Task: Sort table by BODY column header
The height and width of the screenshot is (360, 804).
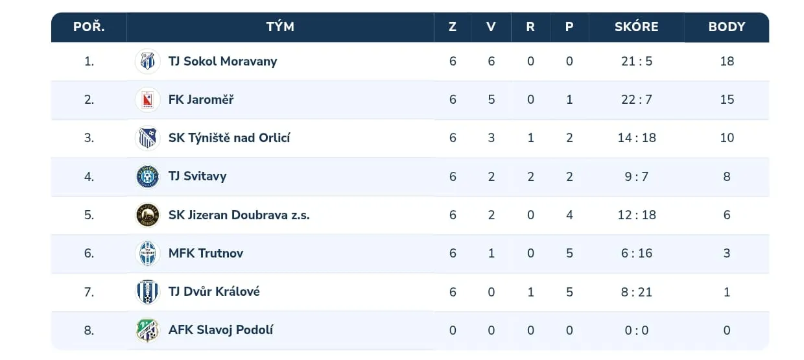Action: (x=726, y=27)
